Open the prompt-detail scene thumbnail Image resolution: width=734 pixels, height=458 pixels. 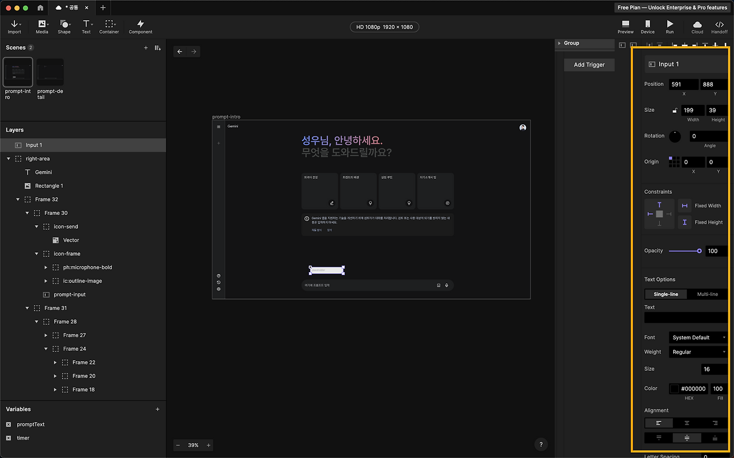click(x=50, y=72)
